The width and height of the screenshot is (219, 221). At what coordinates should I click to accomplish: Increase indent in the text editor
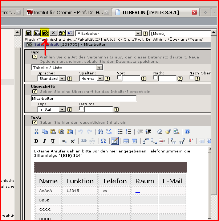pyautogui.click(x=148, y=131)
